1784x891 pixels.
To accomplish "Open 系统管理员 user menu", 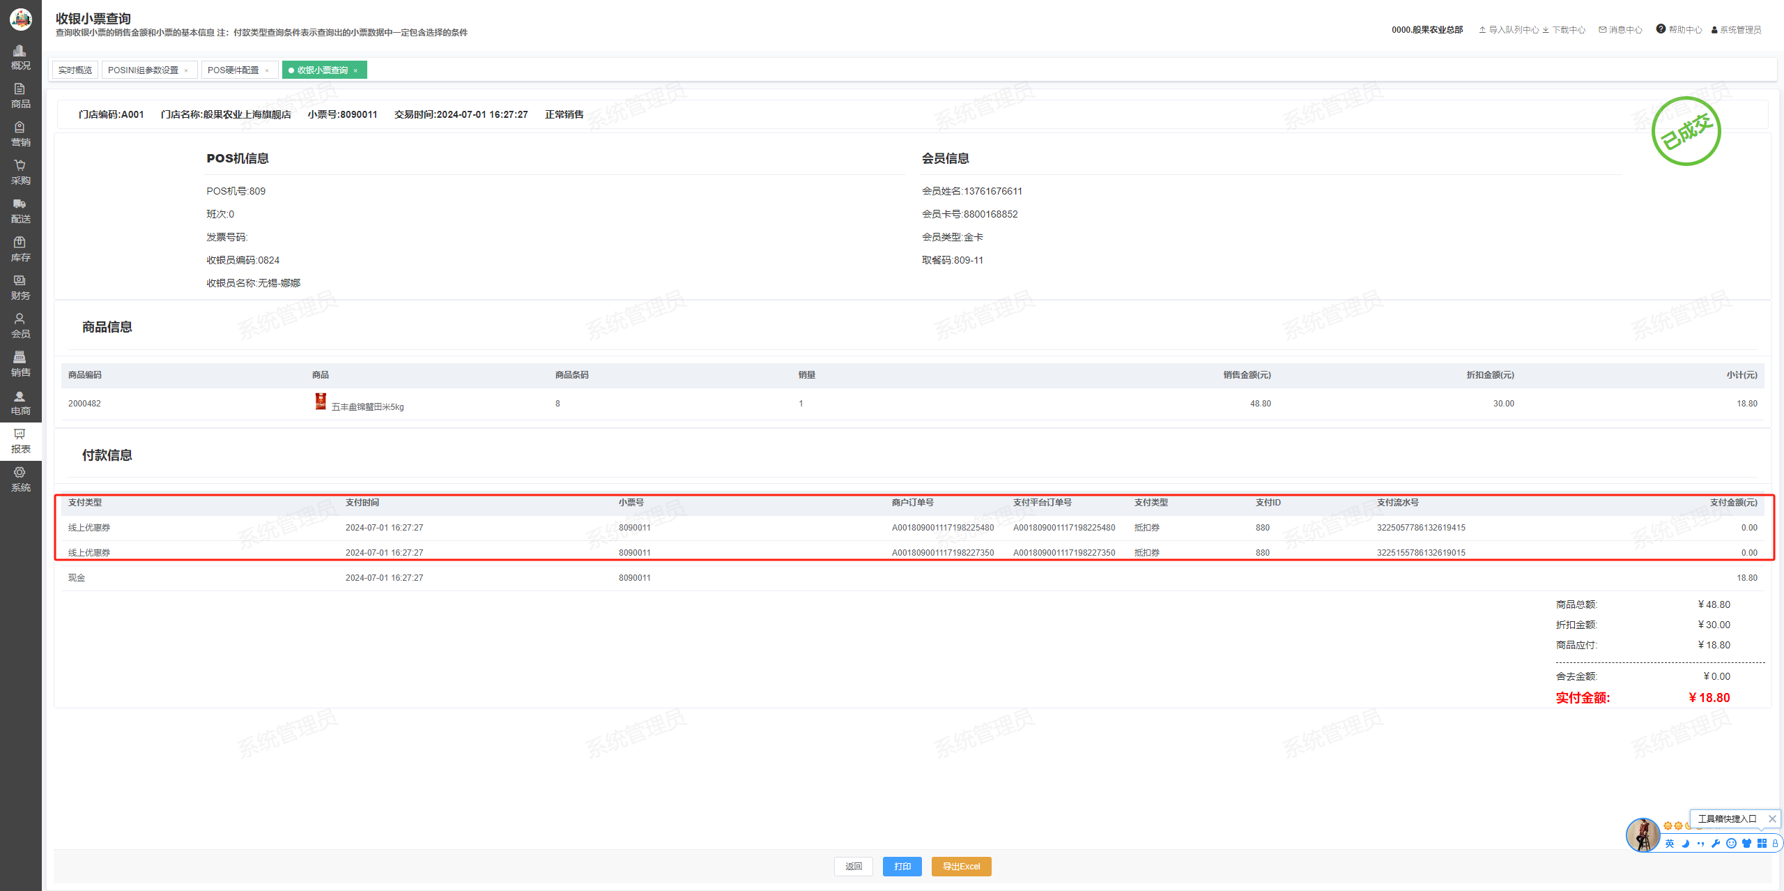I will click(1737, 30).
